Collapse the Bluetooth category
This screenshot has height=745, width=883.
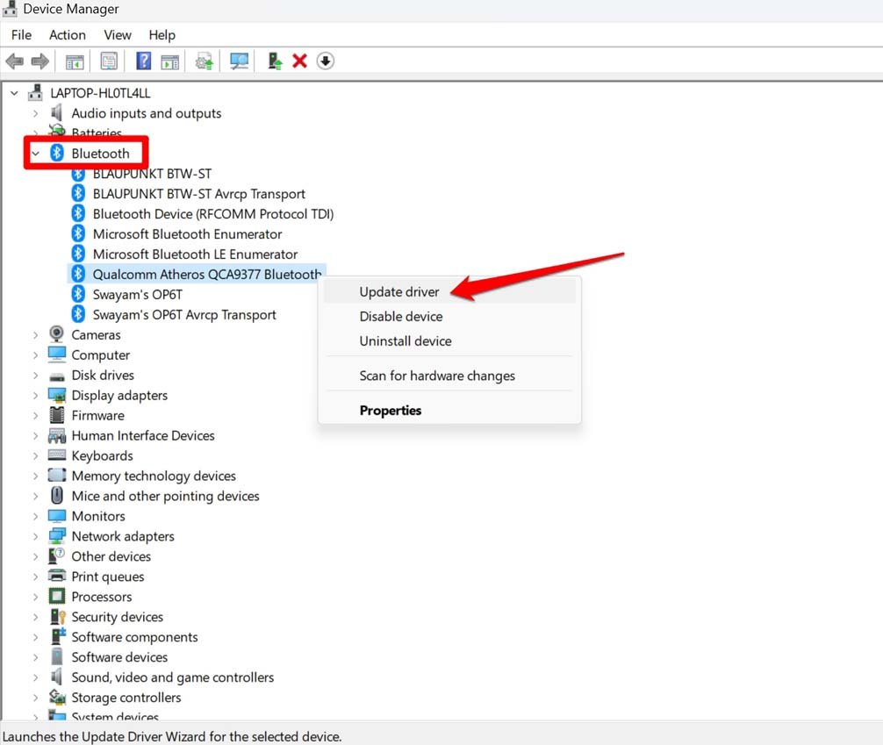tap(36, 154)
